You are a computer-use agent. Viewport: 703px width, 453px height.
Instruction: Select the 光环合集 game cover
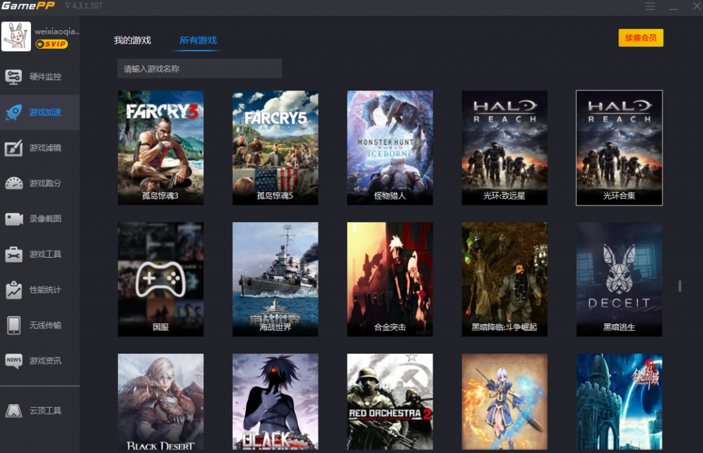[619, 148]
